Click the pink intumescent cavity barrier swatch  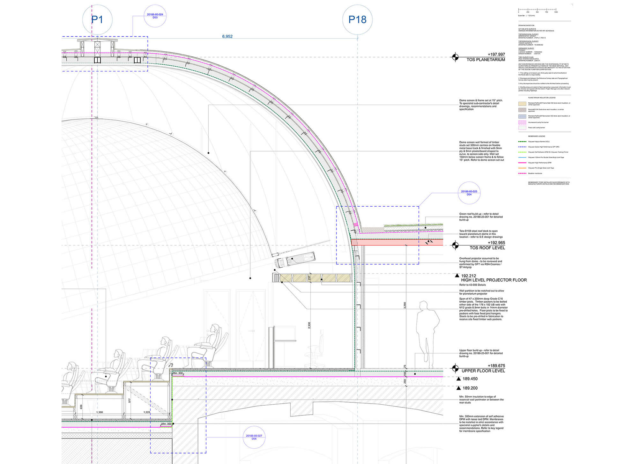point(522,122)
